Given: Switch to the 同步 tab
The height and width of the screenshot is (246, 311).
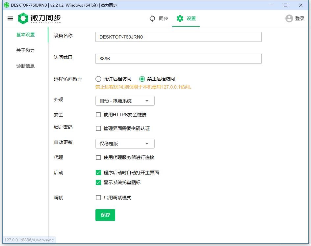Looking at the screenshot, I should point(159,18).
